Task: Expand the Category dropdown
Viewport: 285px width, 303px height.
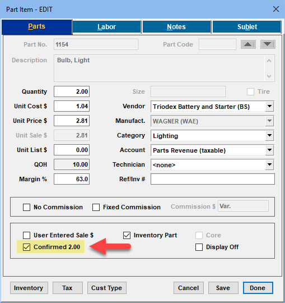Action: click(x=269, y=135)
